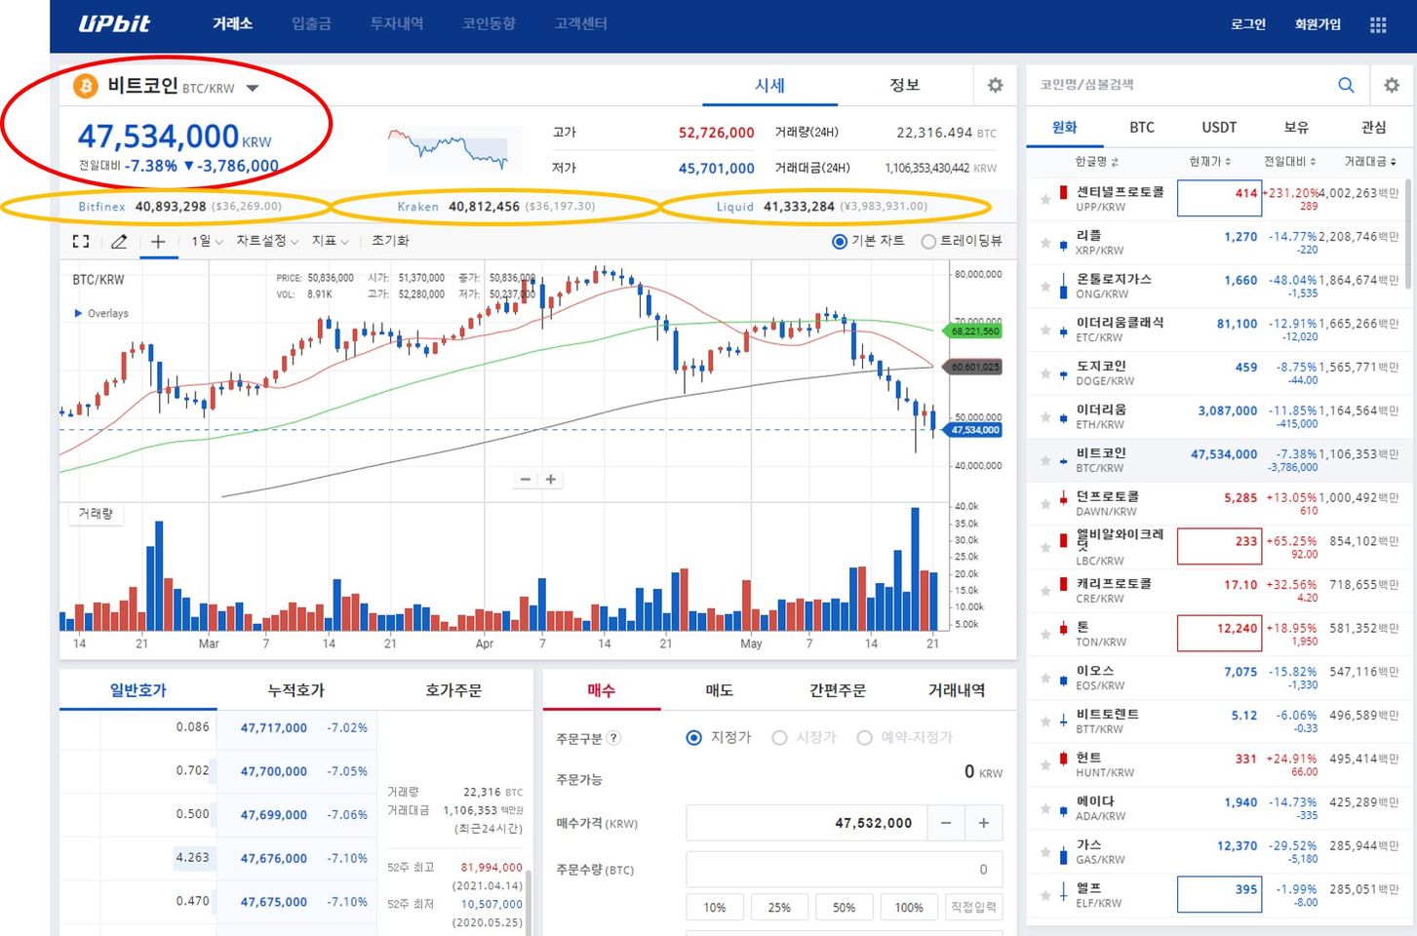Switch to the 매도 order tab

coord(719,690)
